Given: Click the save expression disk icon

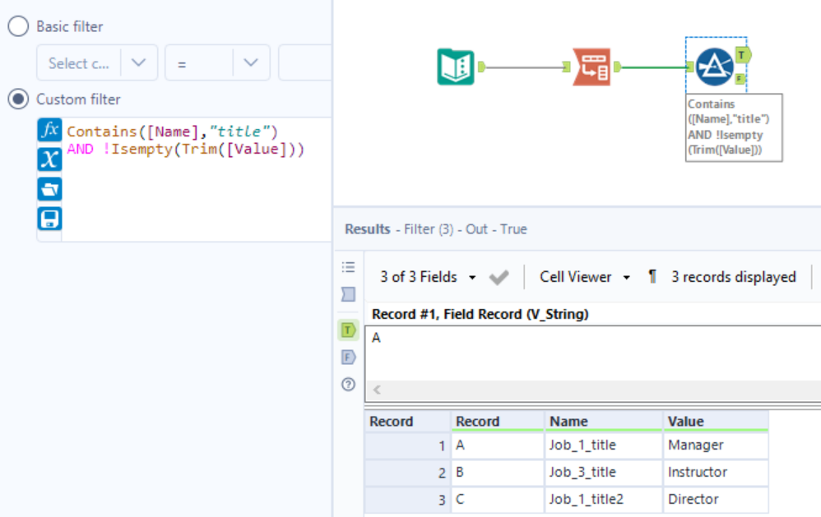Looking at the screenshot, I should (49, 219).
